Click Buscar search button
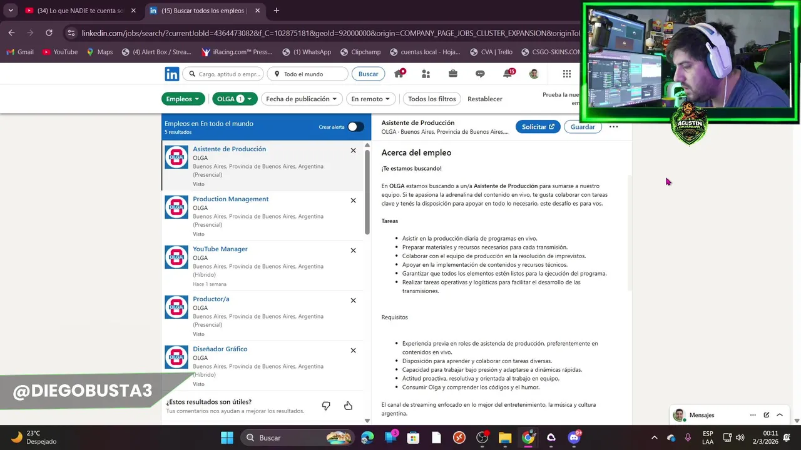This screenshot has width=801, height=450. pos(368,74)
